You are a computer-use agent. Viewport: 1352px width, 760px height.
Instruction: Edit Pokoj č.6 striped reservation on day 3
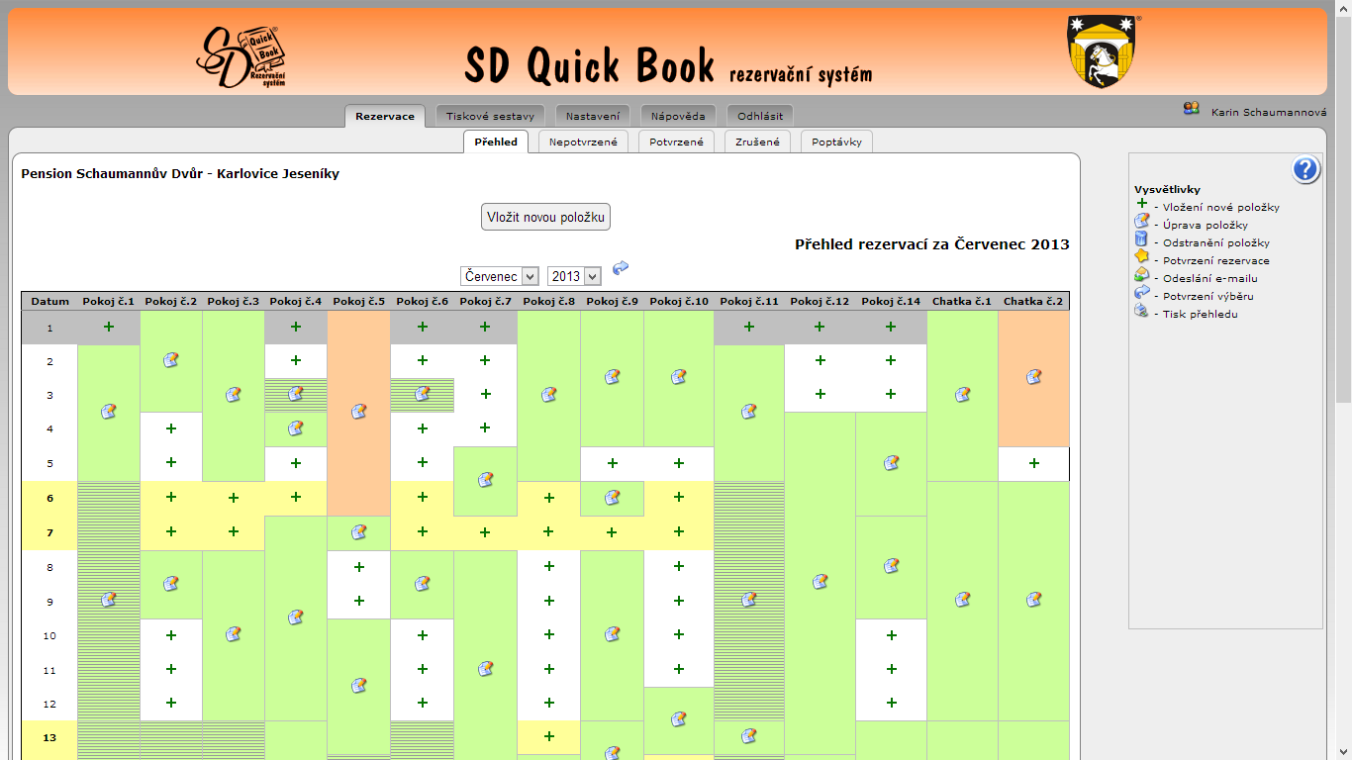(423, 394)
